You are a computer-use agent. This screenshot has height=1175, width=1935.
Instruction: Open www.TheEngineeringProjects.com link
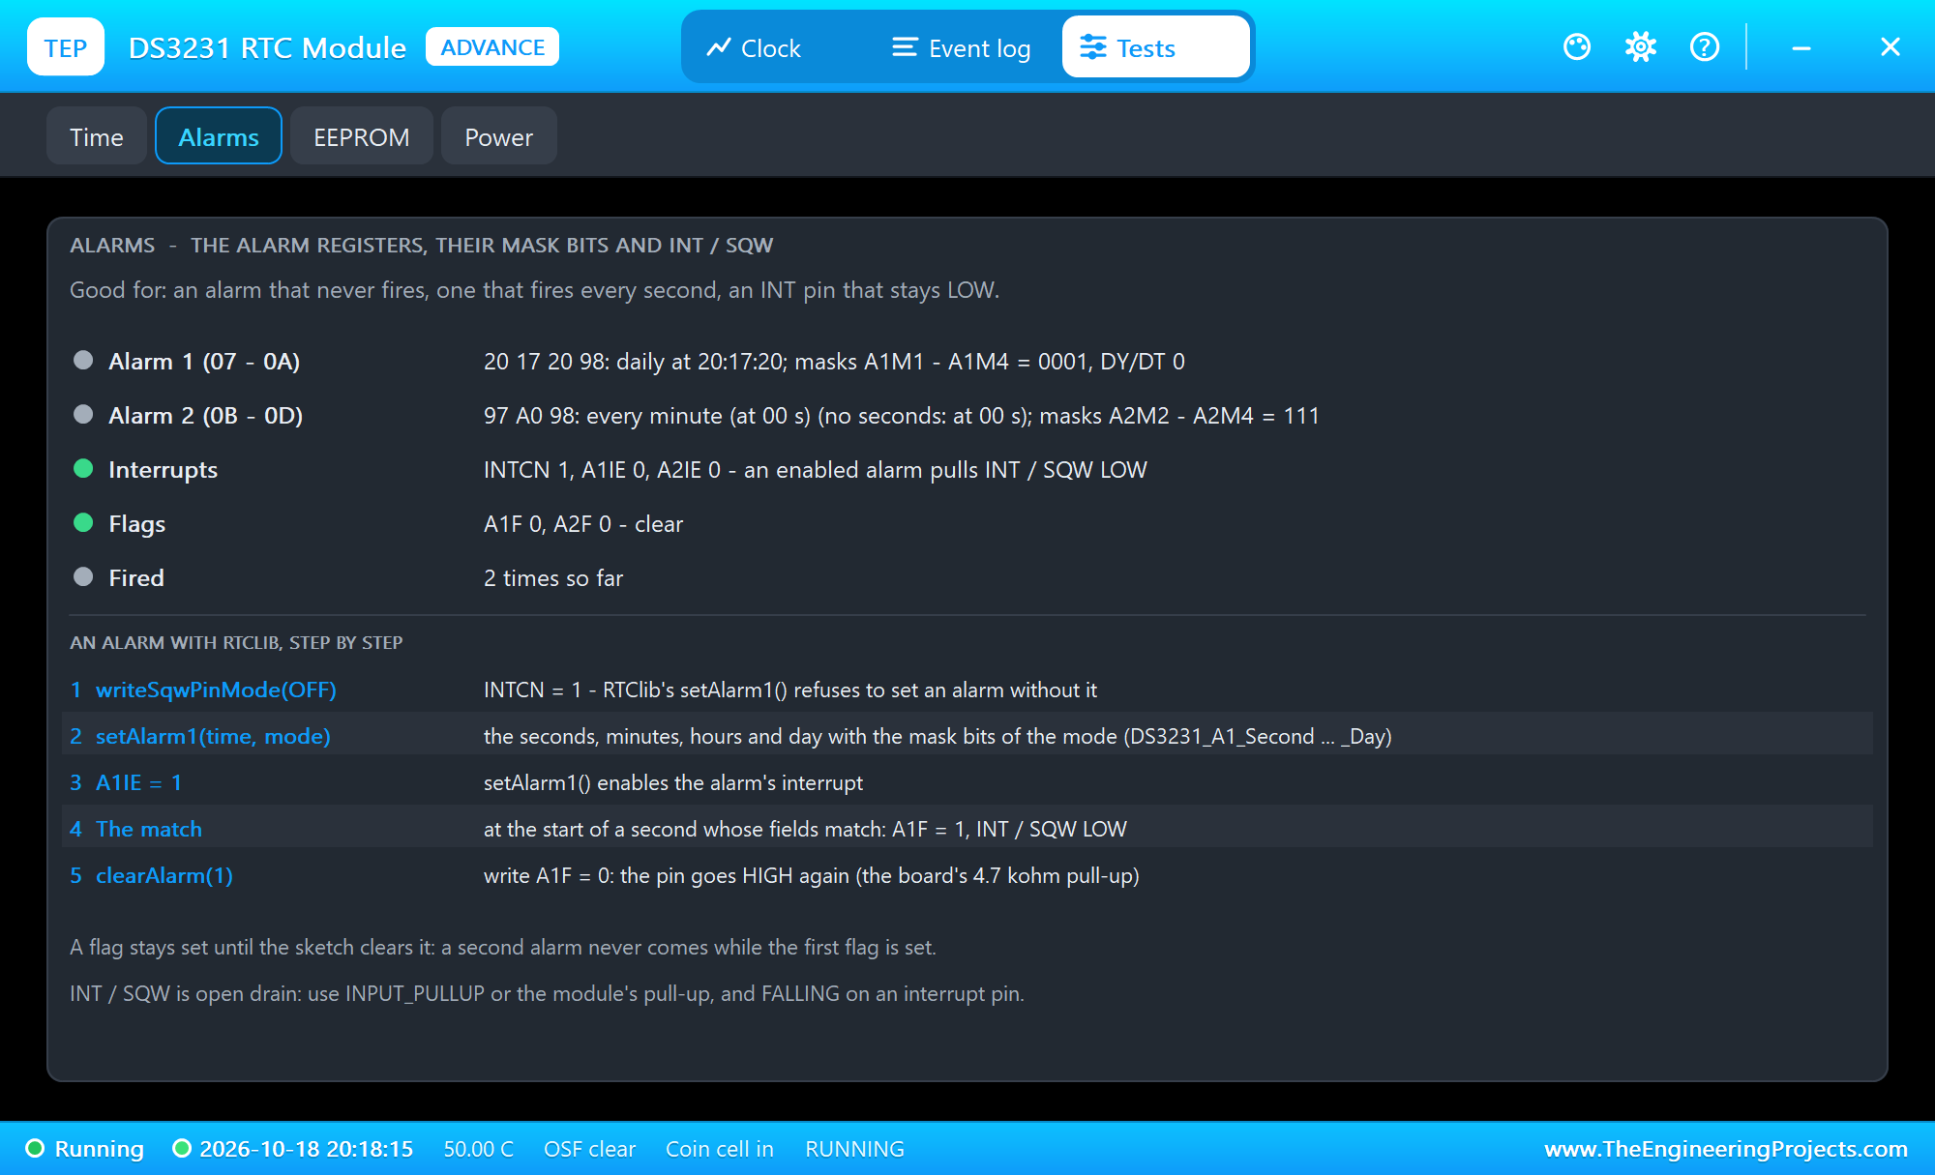click(1726, 1149)
